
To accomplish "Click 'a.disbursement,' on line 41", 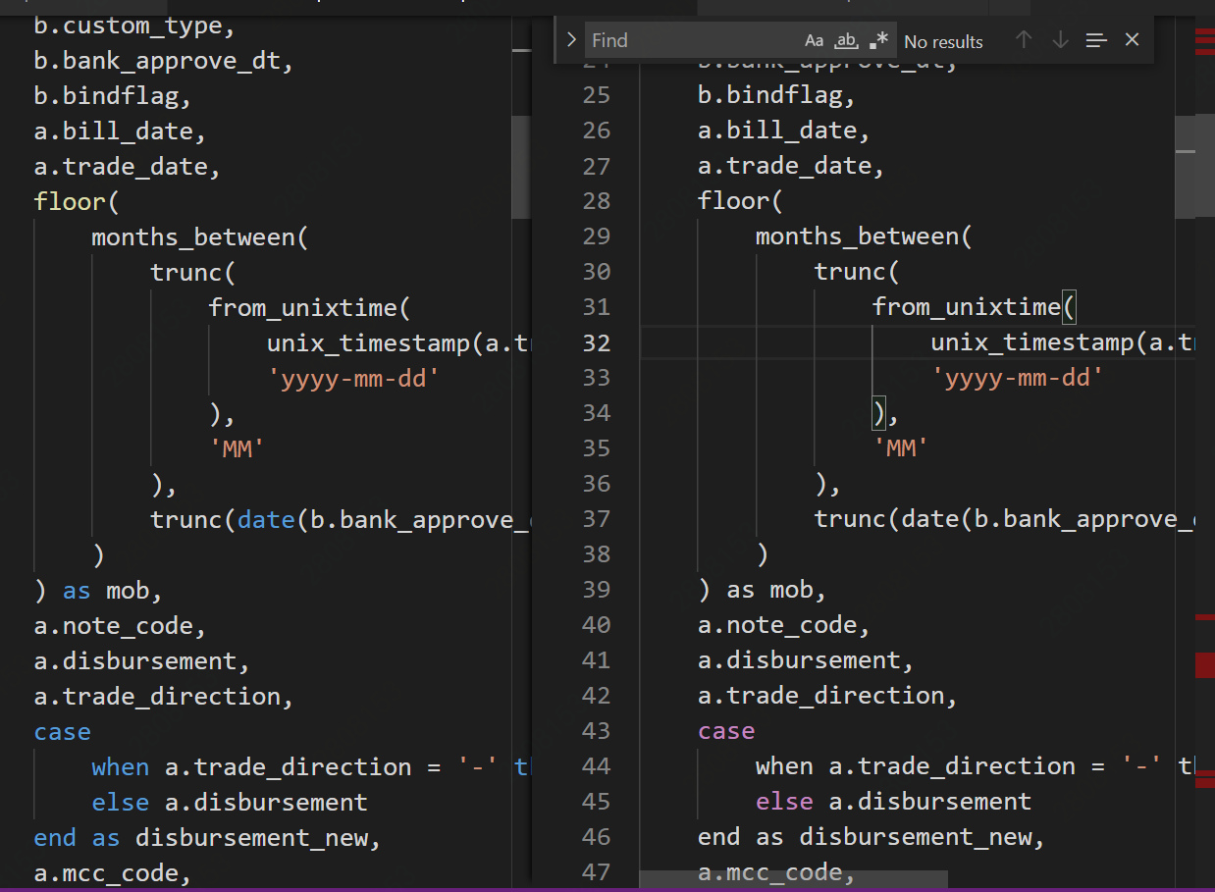I will coord(806,660).
